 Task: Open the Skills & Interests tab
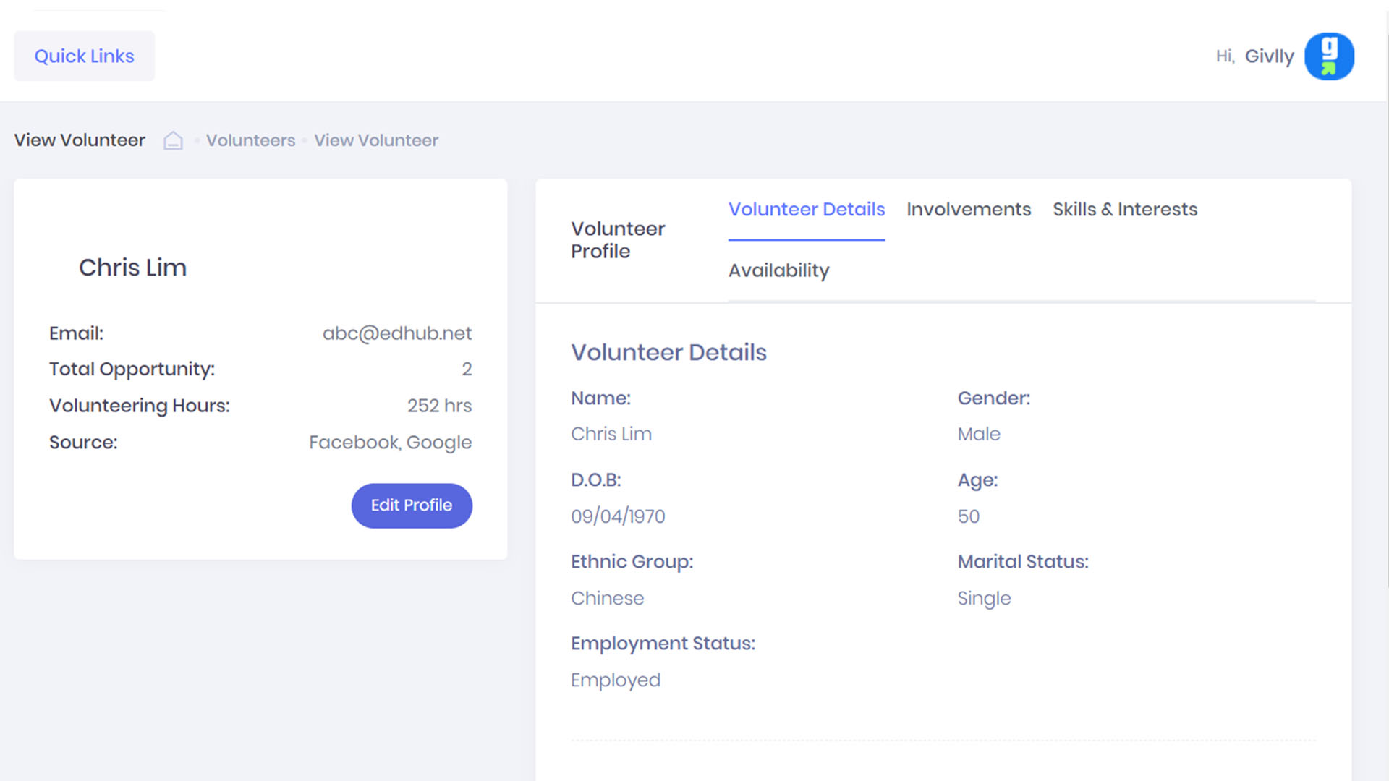coord(1125,210)
